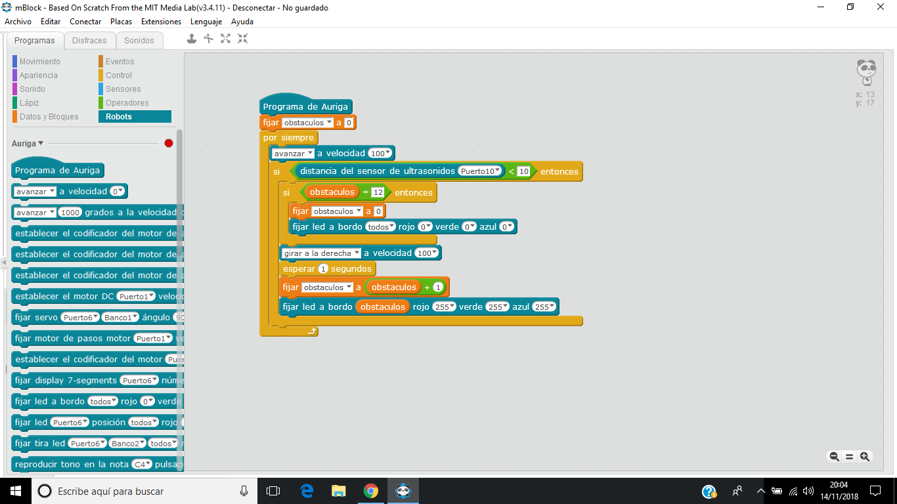The width and height of the screenshot is (897, 504).
Task: Open Google Chrome from the taskbar
Action: pos(371,491)
